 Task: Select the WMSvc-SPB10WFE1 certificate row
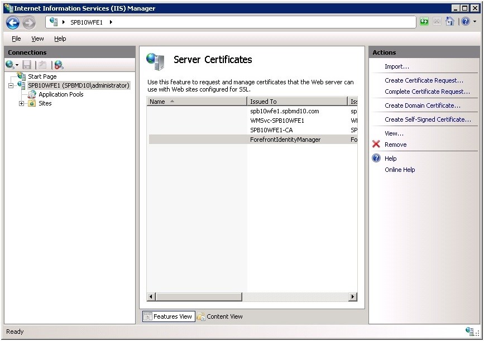click(277, 121)
